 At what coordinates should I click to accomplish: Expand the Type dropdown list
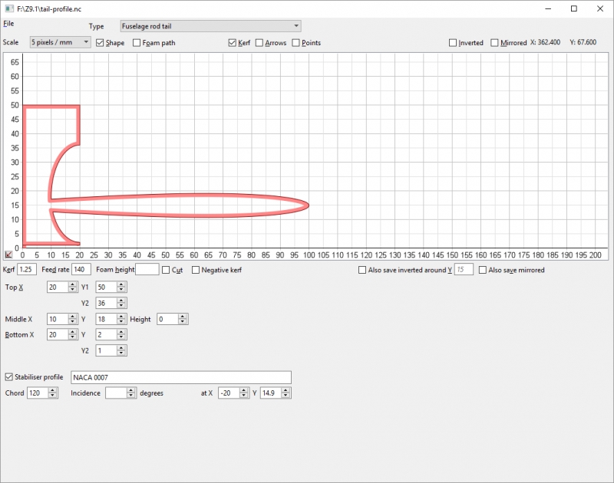[x=295, y=26]
